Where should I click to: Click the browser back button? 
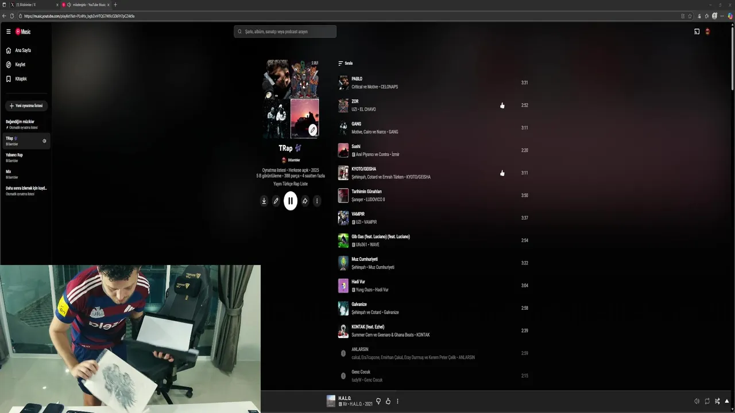5,16
